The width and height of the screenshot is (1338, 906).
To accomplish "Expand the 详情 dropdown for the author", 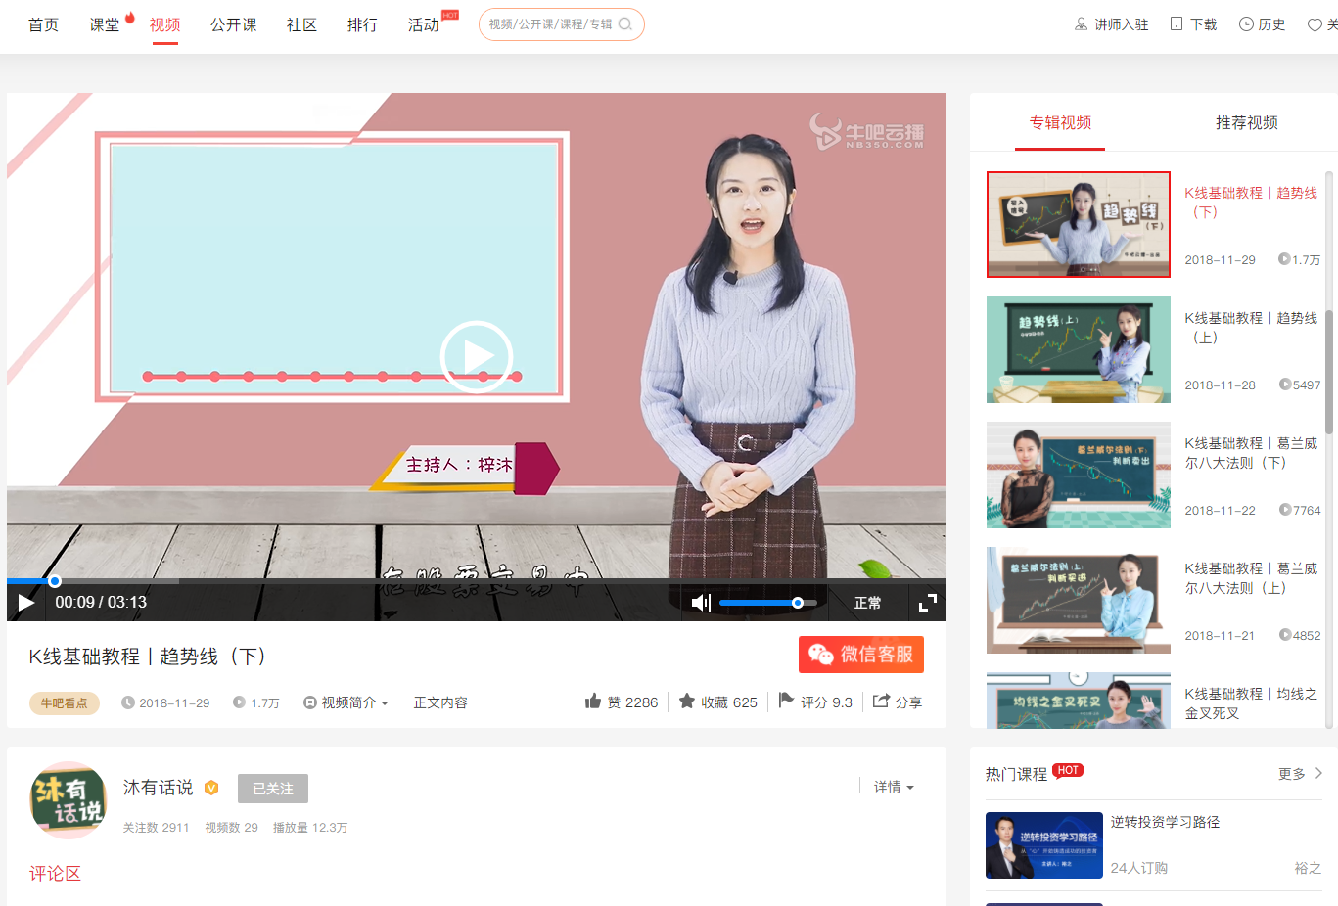I will 893,787.
